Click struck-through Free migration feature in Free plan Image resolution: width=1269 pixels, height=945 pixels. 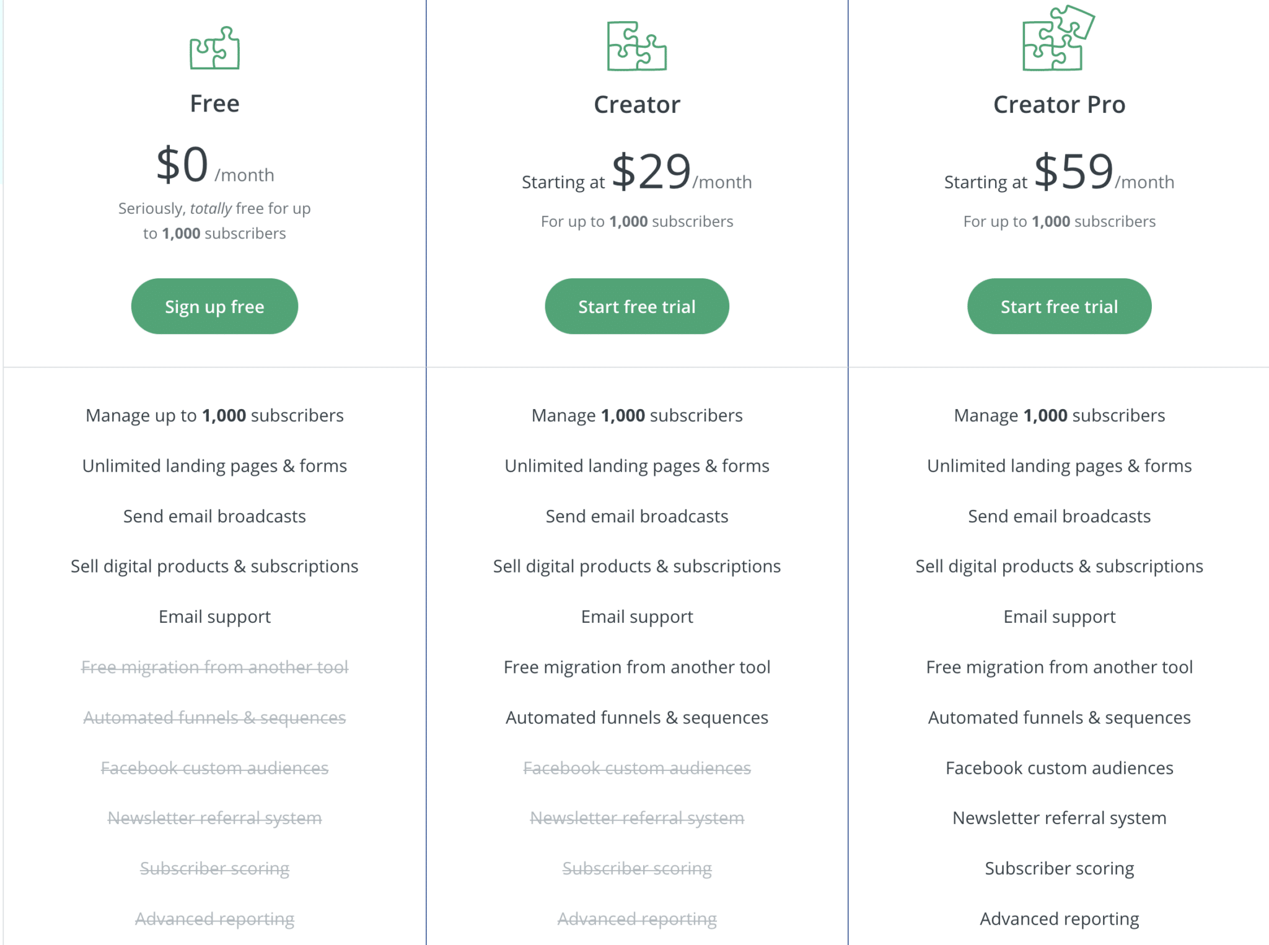(214, 667)
